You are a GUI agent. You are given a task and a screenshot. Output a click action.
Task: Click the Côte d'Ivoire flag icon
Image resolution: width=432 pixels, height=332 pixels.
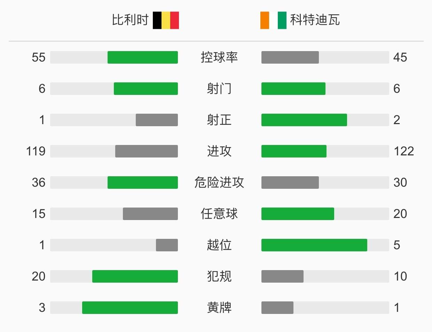[x=273, y=20]
